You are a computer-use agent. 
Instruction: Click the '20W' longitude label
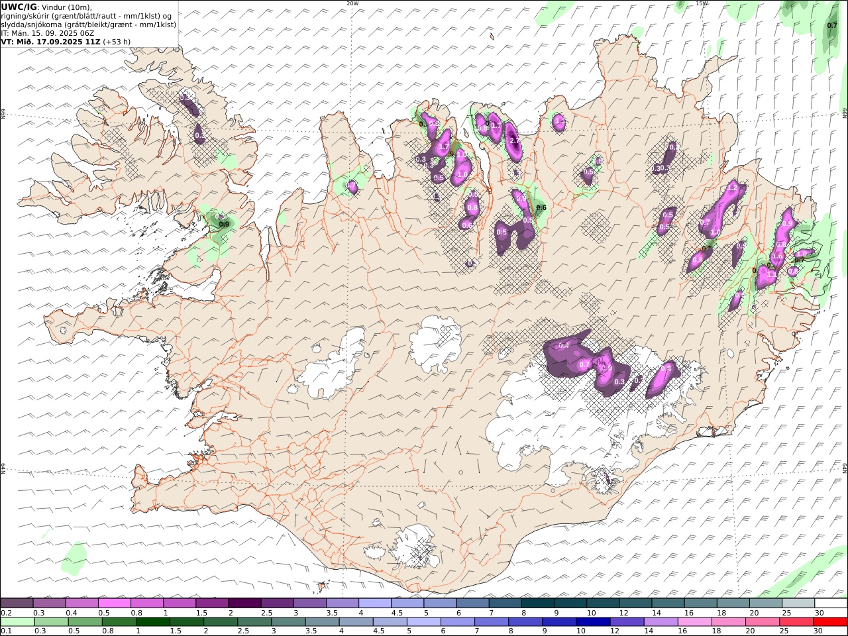click(352, 3)
